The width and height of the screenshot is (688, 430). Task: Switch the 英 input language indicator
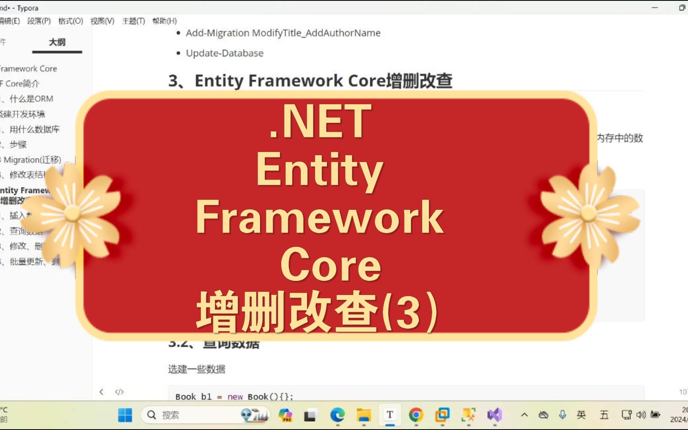click(x=581, y=415)
